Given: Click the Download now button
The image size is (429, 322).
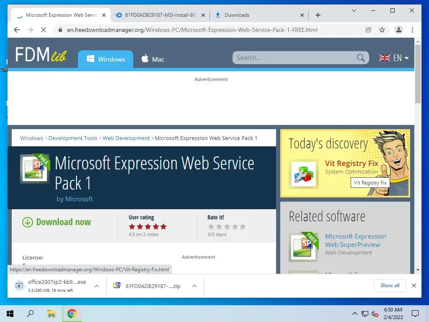Looking at the screenshot, I should pos(57,222).
